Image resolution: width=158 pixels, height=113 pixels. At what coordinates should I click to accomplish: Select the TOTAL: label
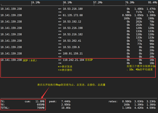[5, 108]
